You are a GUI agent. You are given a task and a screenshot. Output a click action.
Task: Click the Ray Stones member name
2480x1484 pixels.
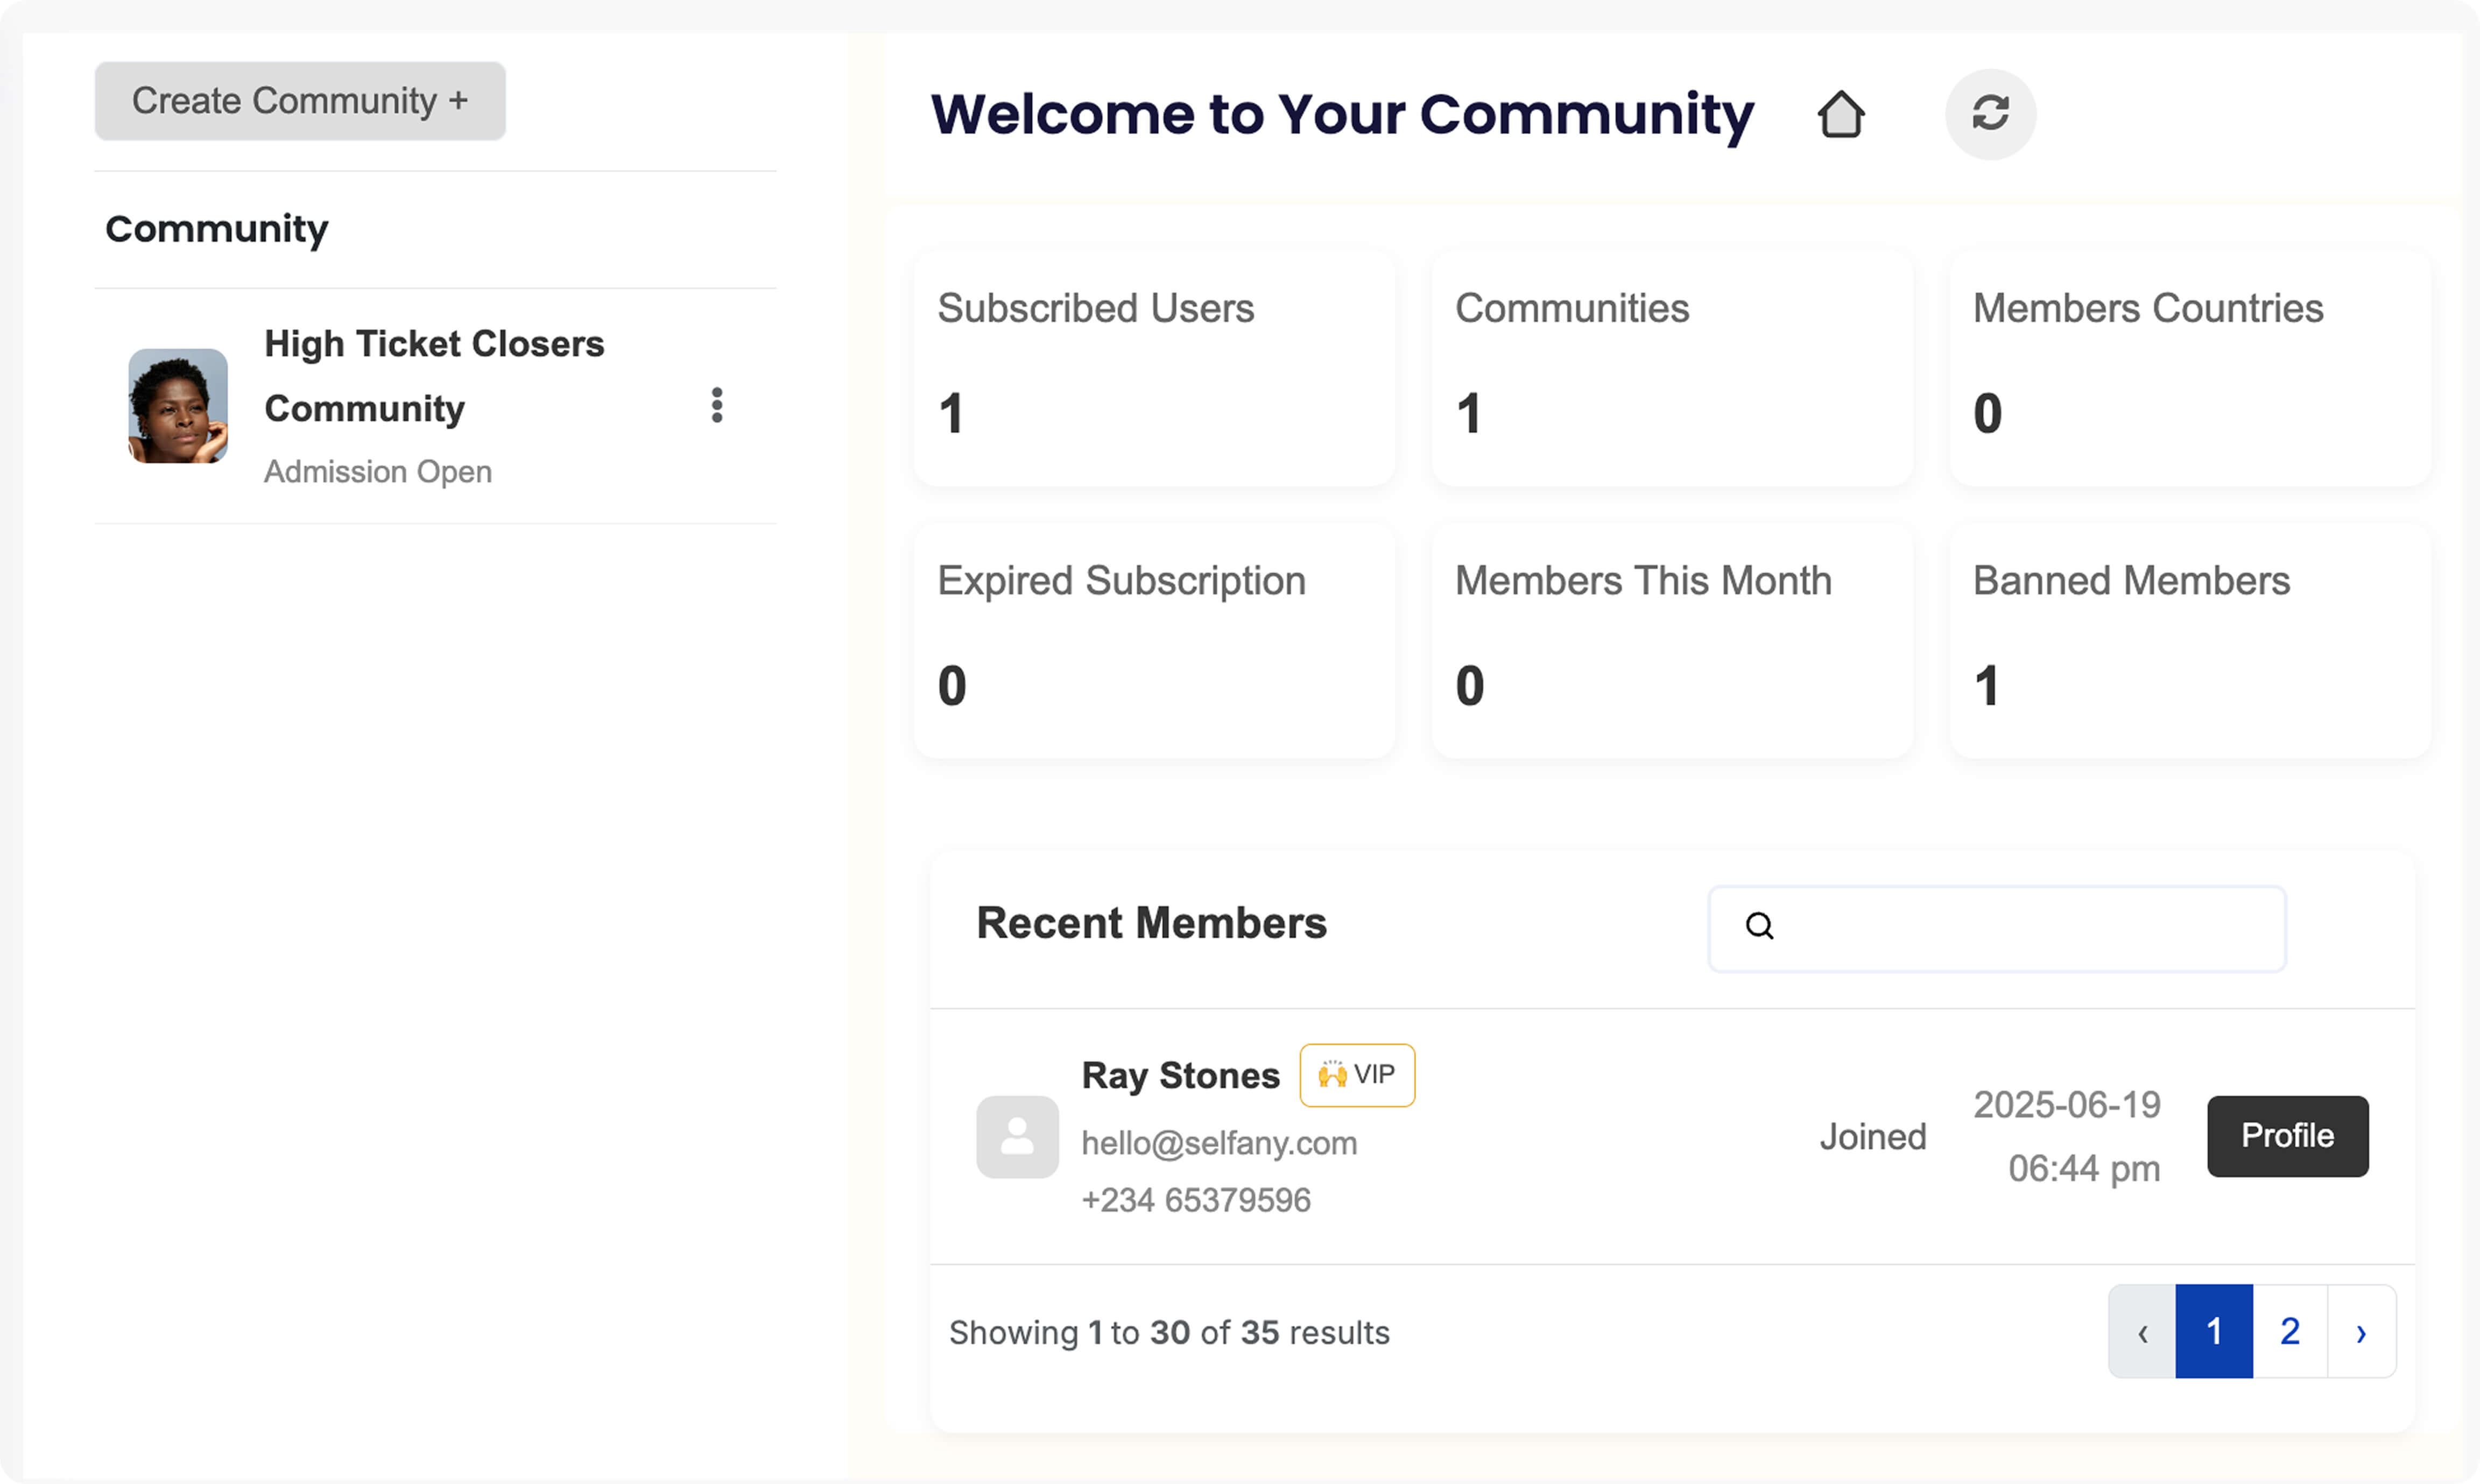(x=1181, y=1076)
